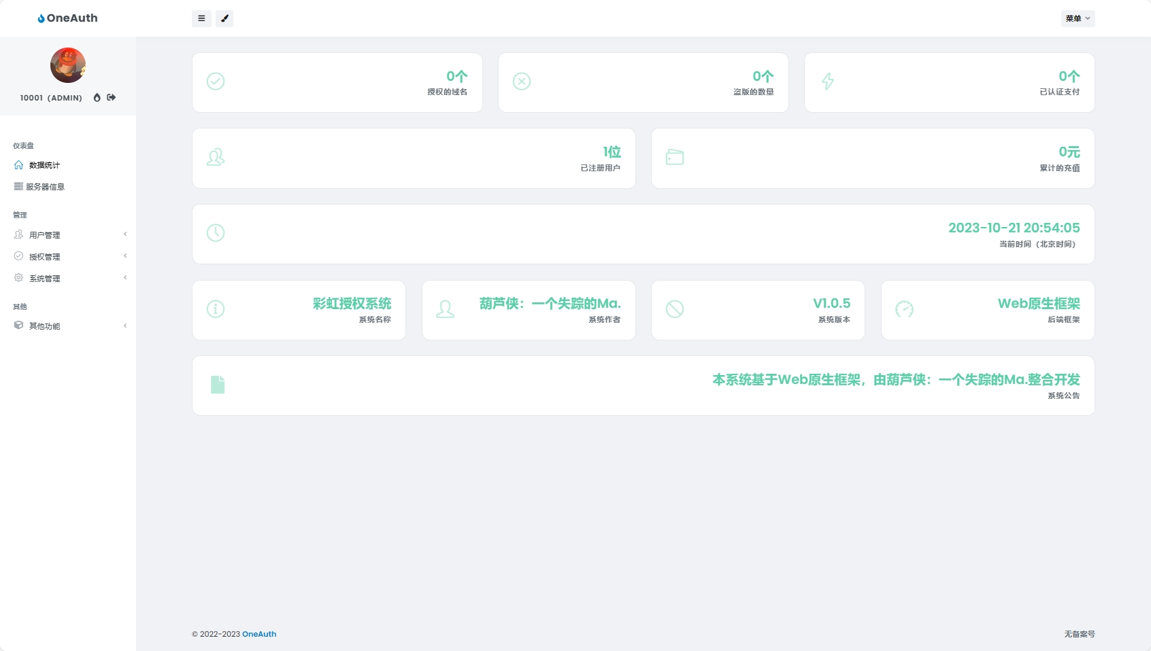Click the 彩虹授权系统 system name
This screenshot has height=651, width=1151.
(x=352, y=304)
